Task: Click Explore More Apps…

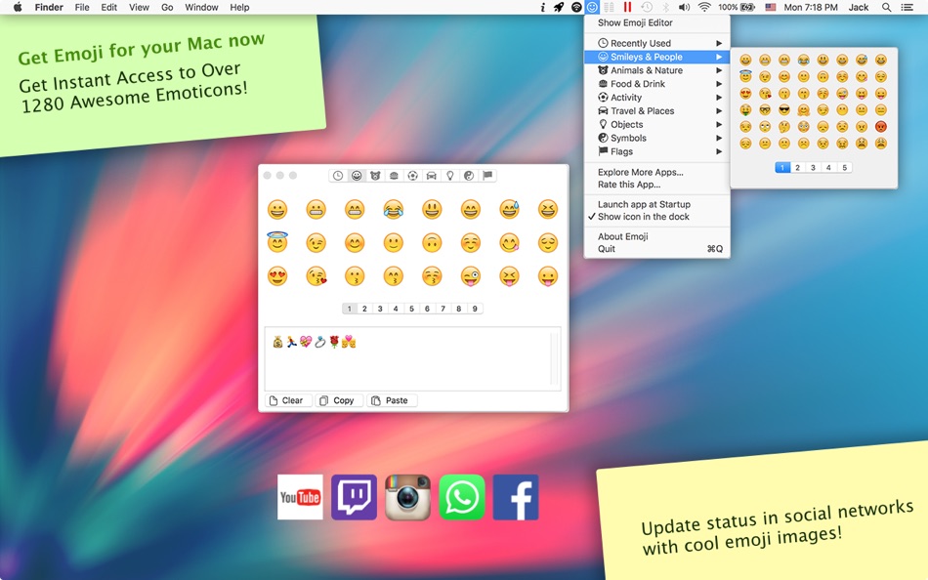Action: 641,172
